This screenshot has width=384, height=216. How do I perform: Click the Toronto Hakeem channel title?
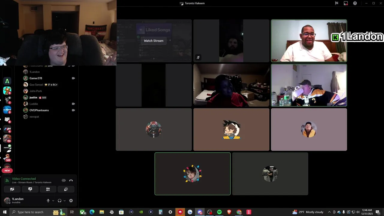tap(195, 3)
